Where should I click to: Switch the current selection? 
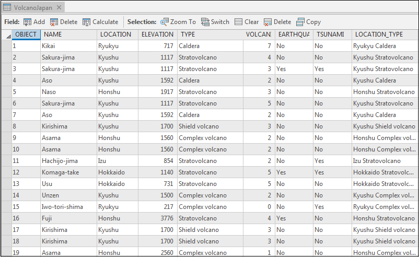click(215, 22)
